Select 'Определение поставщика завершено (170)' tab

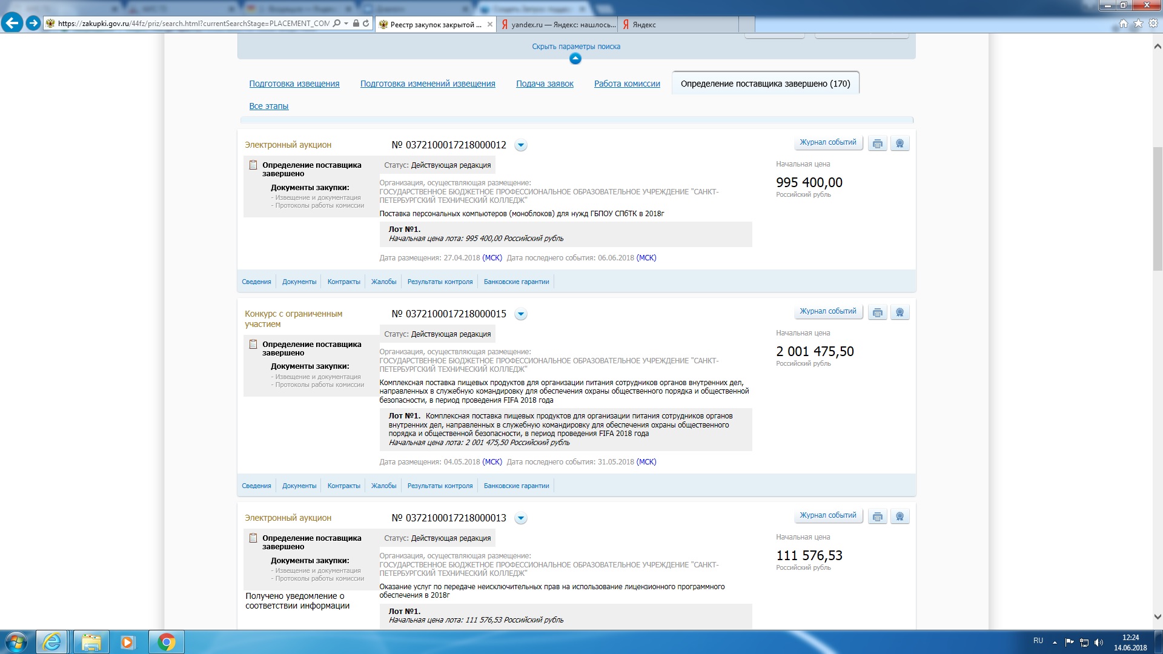click(766, 84)
